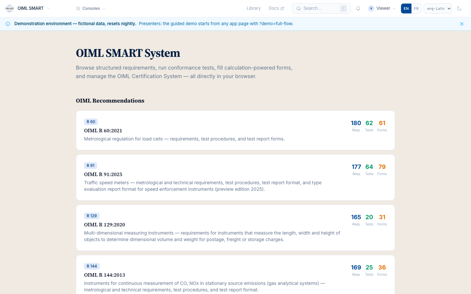Switch language to FR

416,8
